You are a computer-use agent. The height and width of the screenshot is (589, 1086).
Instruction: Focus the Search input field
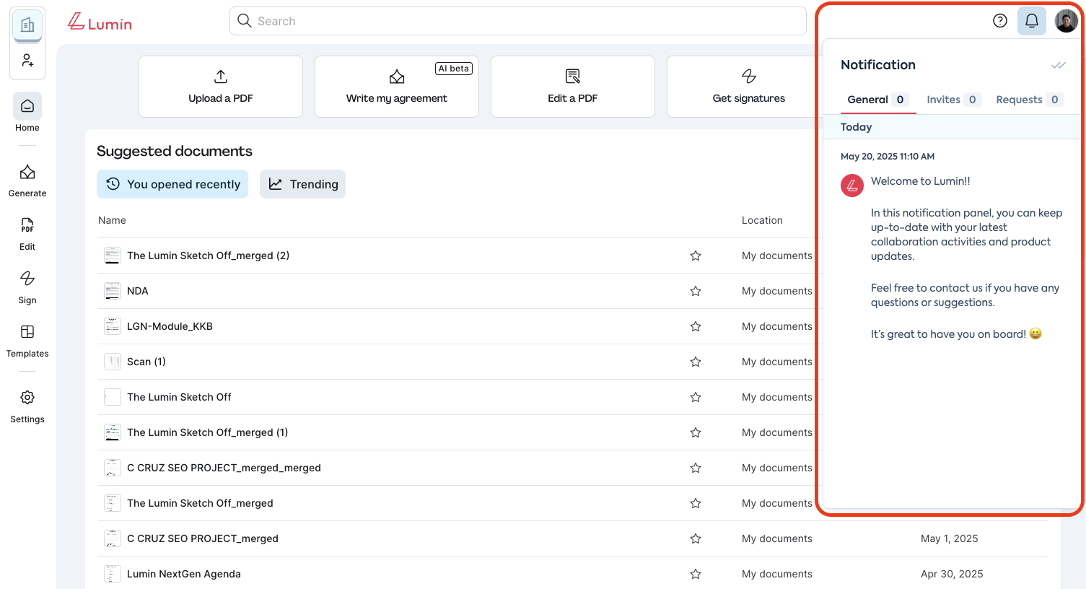(x=518, y=21)
